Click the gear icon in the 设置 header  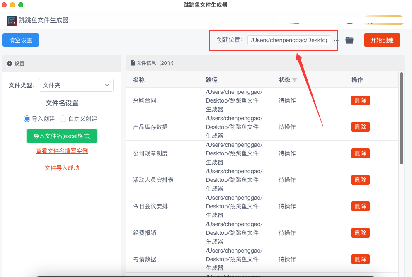click(10, 63)
